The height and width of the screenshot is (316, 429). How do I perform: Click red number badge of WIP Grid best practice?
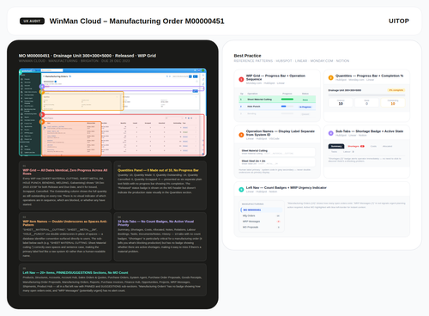[x=241, y=79]
